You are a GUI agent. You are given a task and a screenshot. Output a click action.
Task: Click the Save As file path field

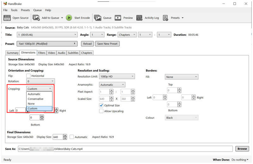(x=125, y=149)
